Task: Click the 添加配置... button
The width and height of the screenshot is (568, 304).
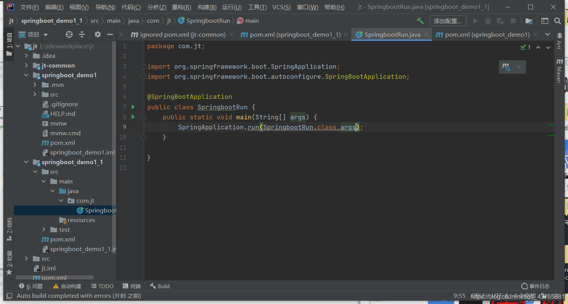Action: pyautogui.click(x=448, y=21)
